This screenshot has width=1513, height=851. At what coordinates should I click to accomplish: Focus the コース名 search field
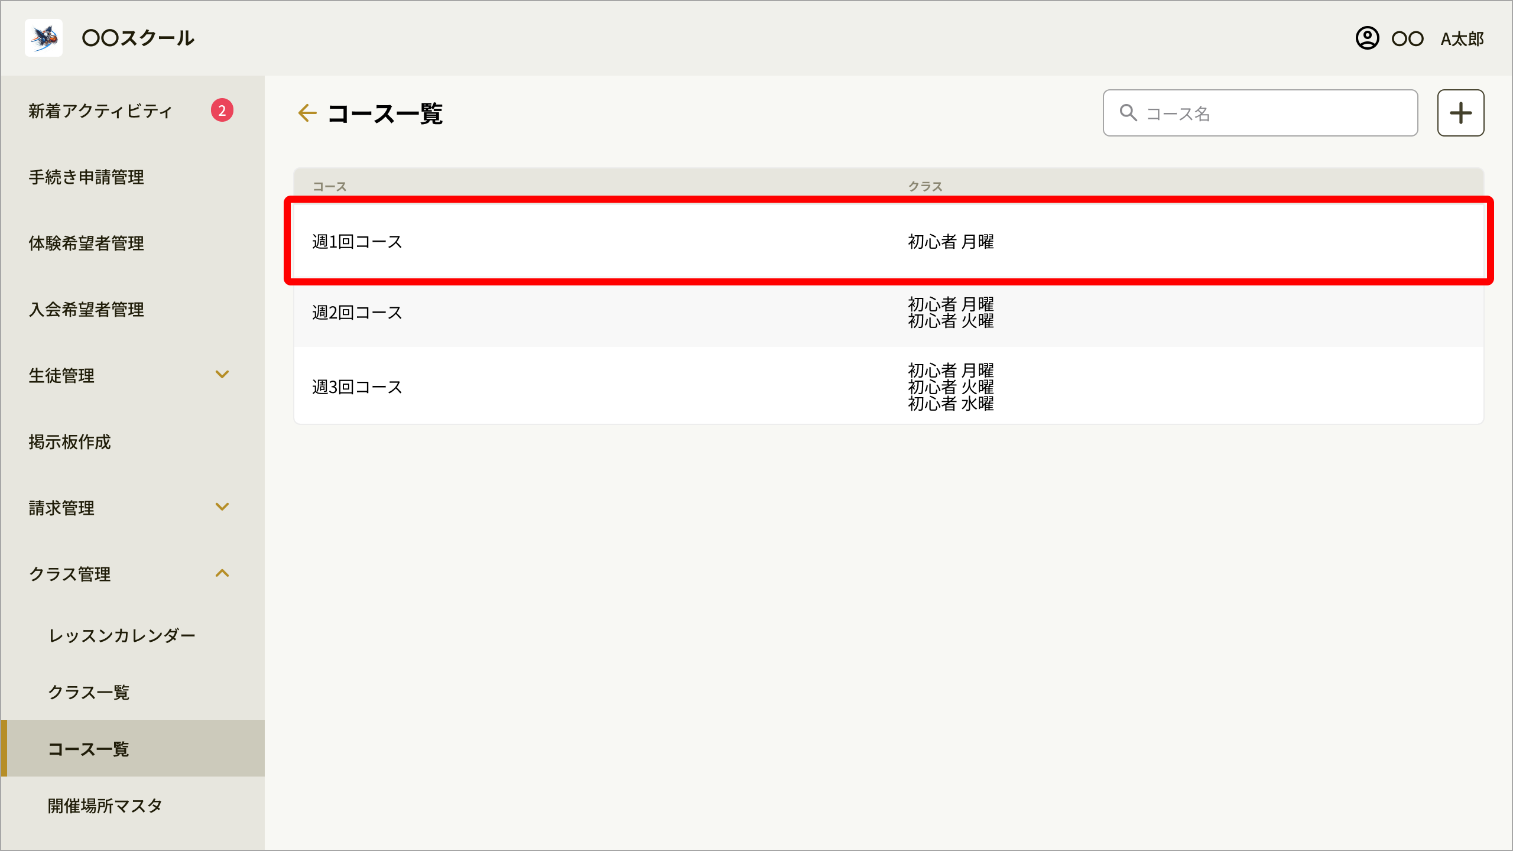coord(1260,113)
